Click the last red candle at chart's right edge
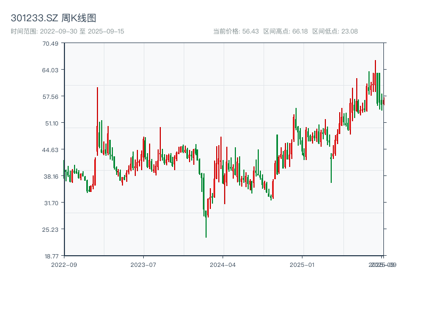Image resolution: width=426 pixels, height=319 pixels. 383,101
